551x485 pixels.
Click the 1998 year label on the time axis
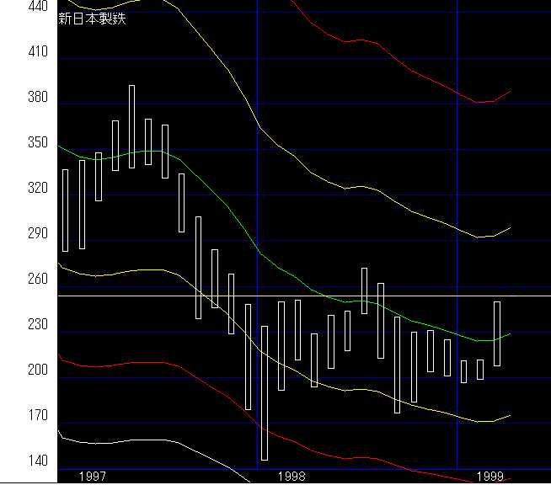click(292, 477)
